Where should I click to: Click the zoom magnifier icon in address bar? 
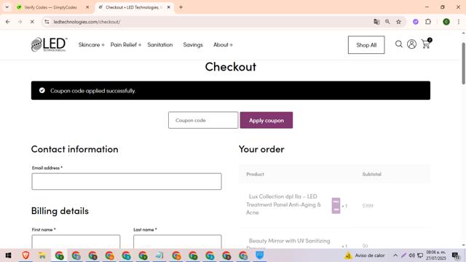[x=387, y=22]
